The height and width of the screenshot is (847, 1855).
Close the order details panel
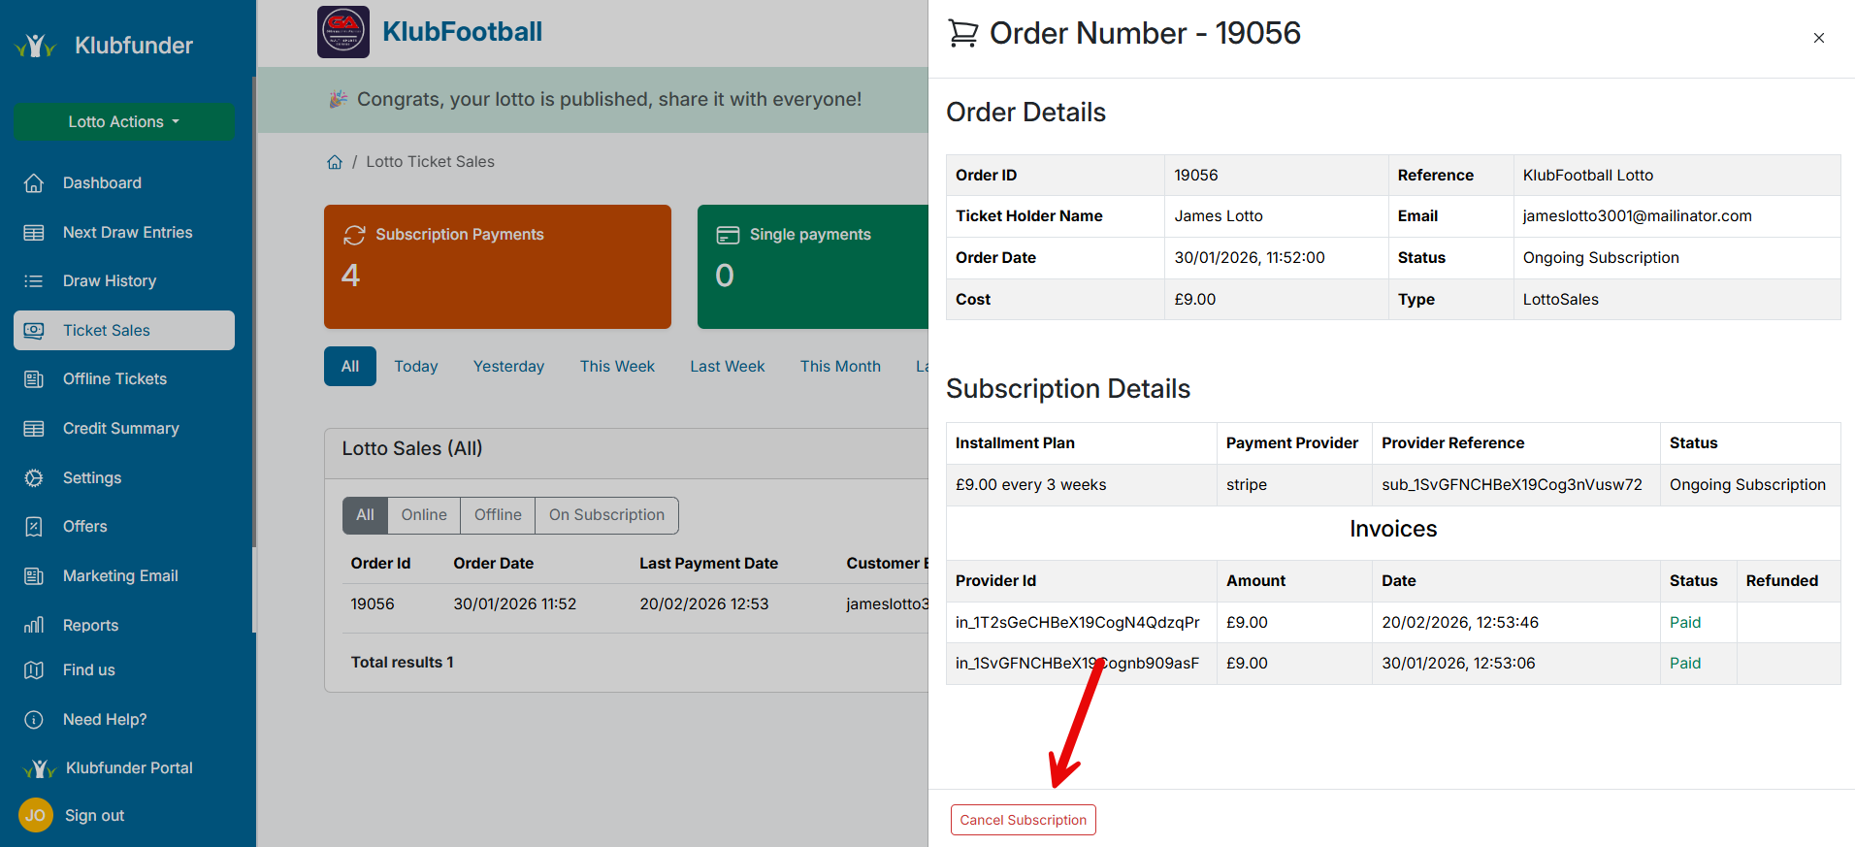[1819, 38]
